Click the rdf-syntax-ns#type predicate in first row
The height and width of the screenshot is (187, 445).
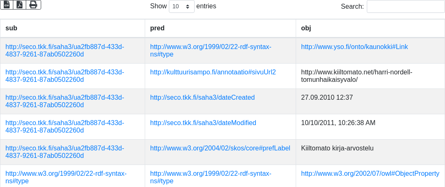pyautogui.click(x=210, y=51)
